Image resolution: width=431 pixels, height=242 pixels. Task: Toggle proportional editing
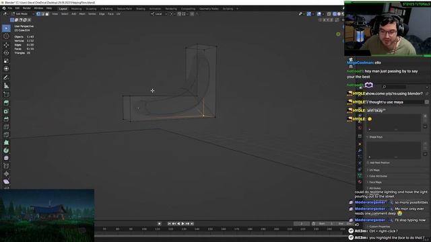pos(192,13)
